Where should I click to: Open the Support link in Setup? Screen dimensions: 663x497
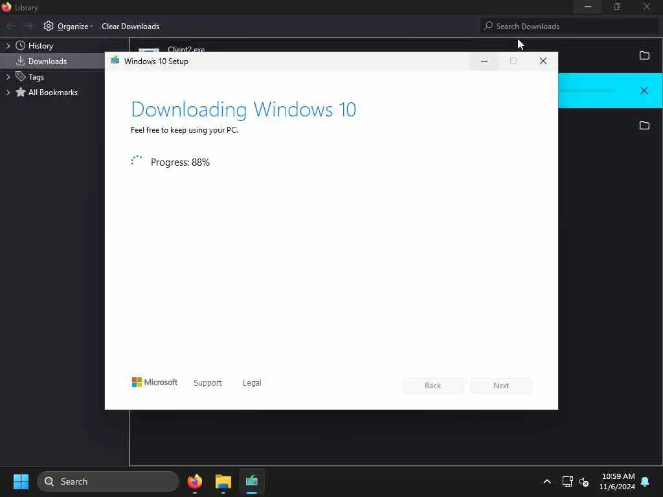(208, 382)
